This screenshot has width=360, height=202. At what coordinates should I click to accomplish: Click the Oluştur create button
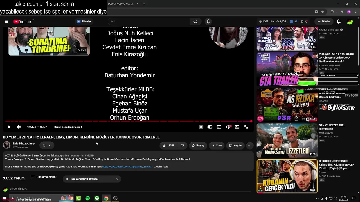pos(324,22)
